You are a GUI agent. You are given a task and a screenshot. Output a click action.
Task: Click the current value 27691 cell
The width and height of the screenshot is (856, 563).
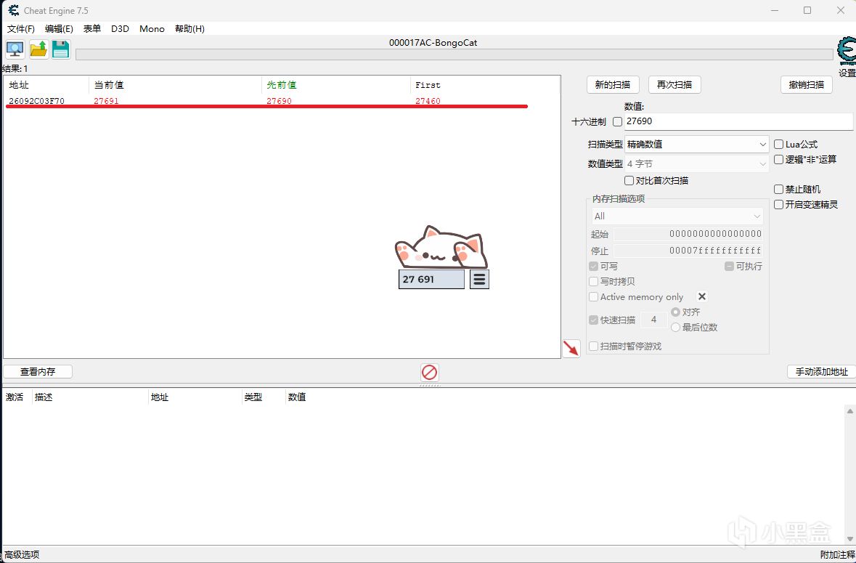coord(106,101)
